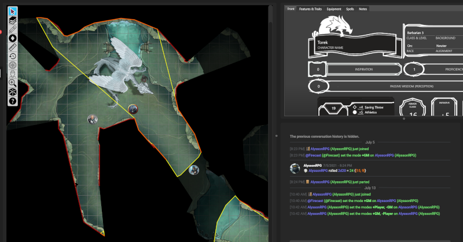Open the character figure tool

pos(12,74)
